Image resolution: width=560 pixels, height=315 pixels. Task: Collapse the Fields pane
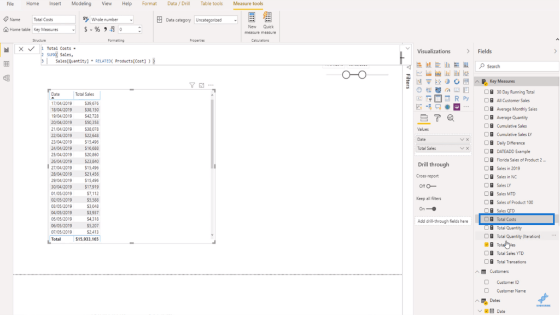(556, 51)
